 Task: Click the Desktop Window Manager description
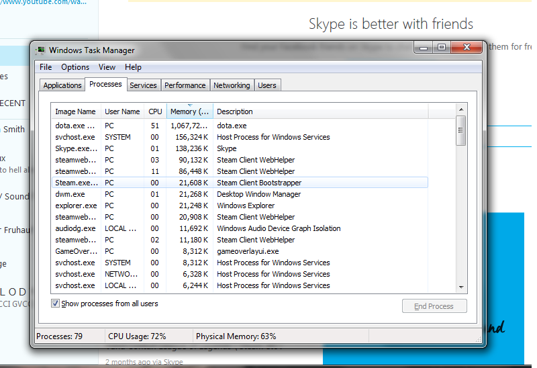(259, 194)
